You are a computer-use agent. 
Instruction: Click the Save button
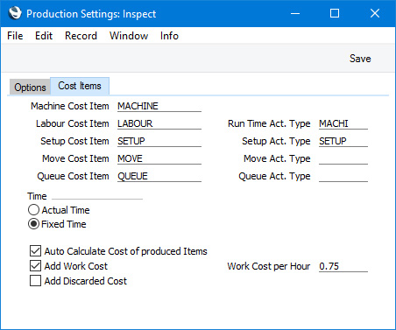360,59
